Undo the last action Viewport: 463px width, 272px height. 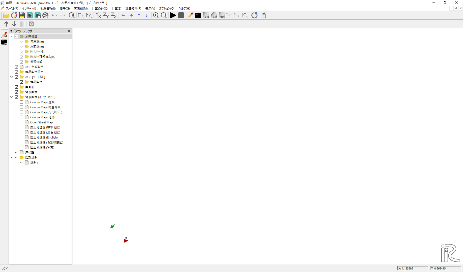[x=54, y=16]
